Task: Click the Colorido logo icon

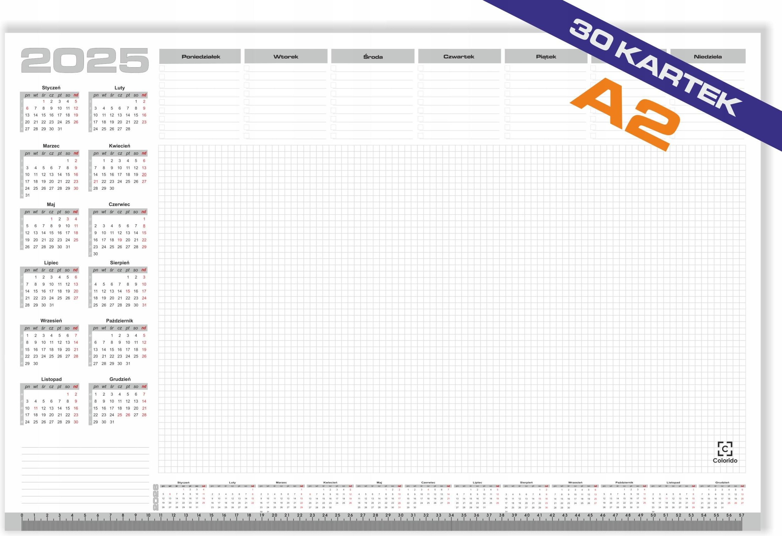Action: tap(725, 448)
